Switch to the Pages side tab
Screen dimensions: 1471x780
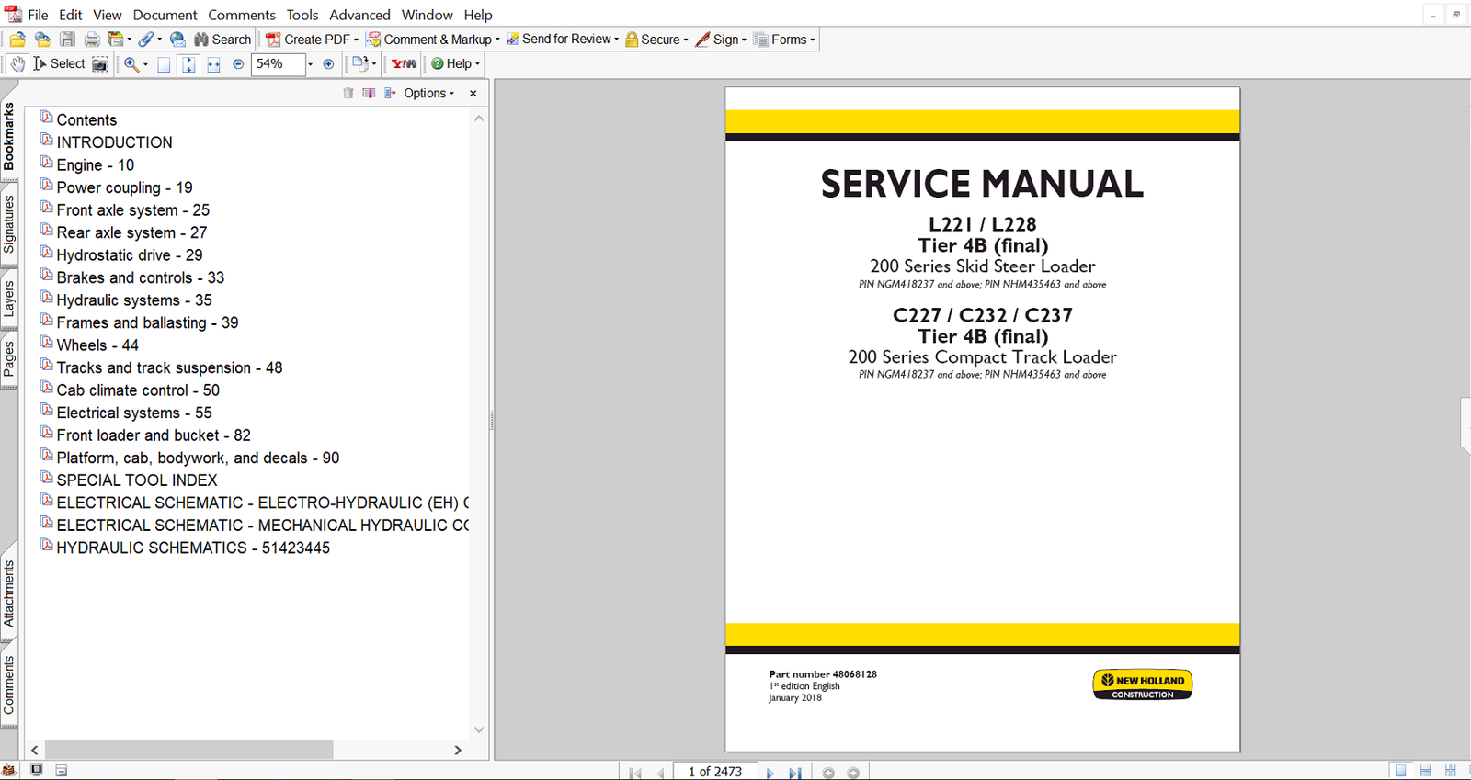point(9,358)
